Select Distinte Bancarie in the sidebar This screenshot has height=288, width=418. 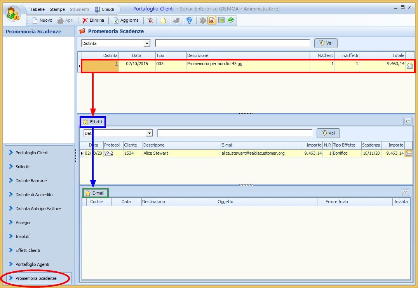pos(31,181)
